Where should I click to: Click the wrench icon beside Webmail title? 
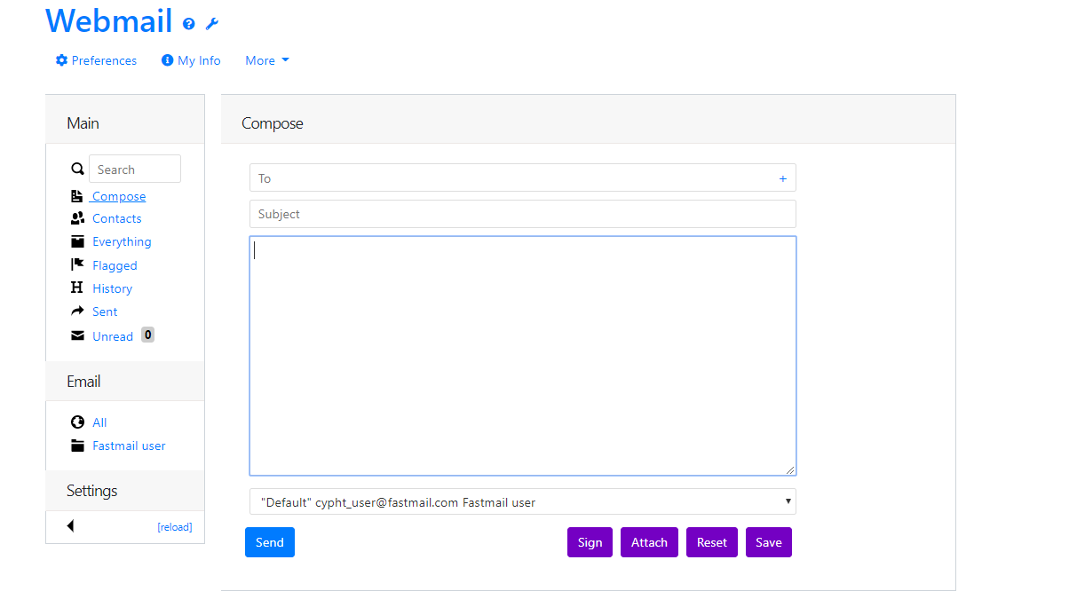(x=212, y=24)
